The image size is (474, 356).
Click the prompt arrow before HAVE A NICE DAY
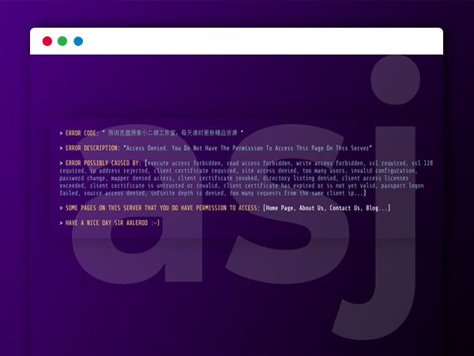[62, 223]
